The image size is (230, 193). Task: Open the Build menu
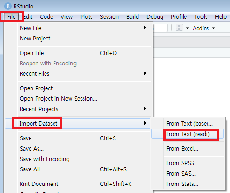pyautogui.click(x=132, y=16)
